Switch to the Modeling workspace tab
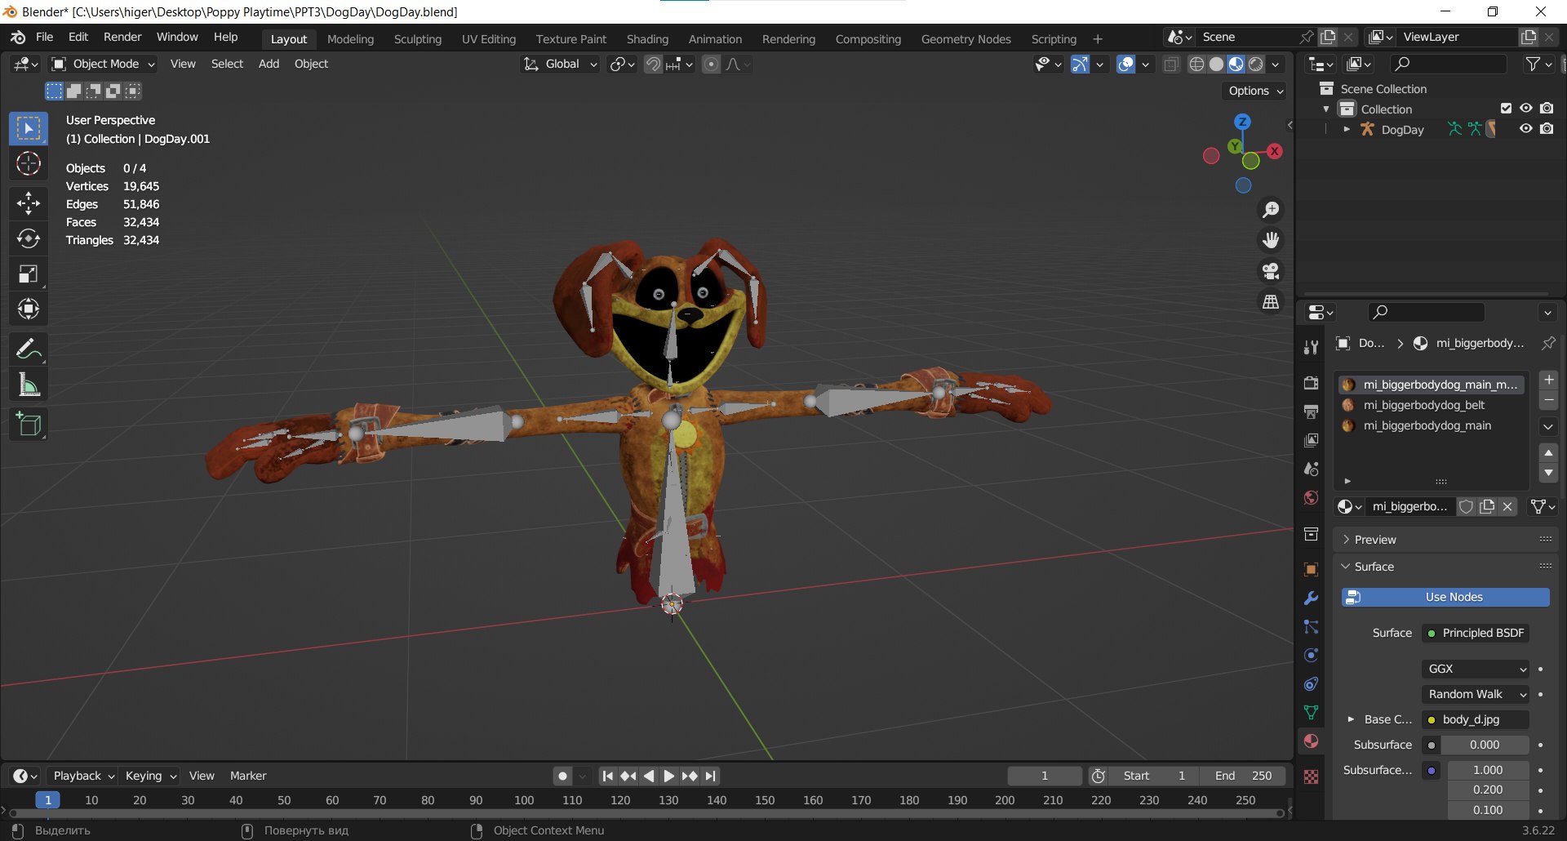The height and width of the screenshot is (841, 1567). (x=350, y=39)
